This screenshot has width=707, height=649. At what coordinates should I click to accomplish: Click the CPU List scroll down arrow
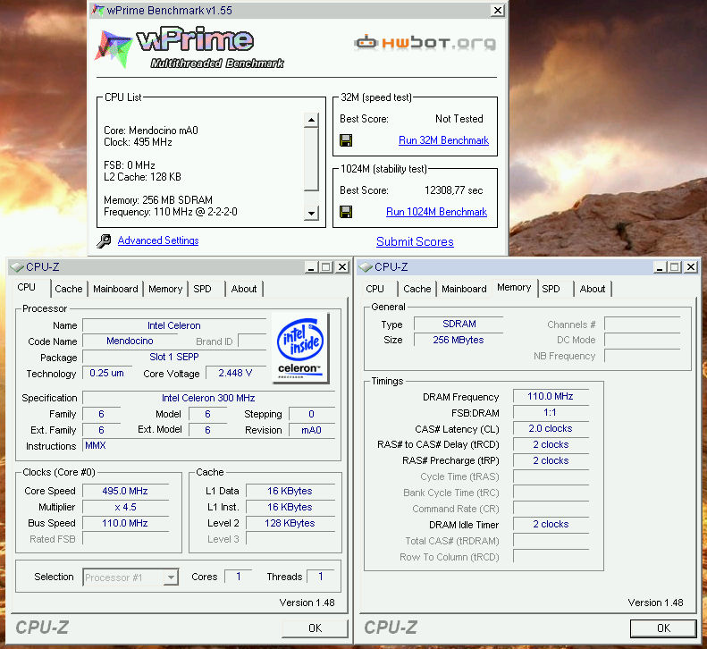311,213
